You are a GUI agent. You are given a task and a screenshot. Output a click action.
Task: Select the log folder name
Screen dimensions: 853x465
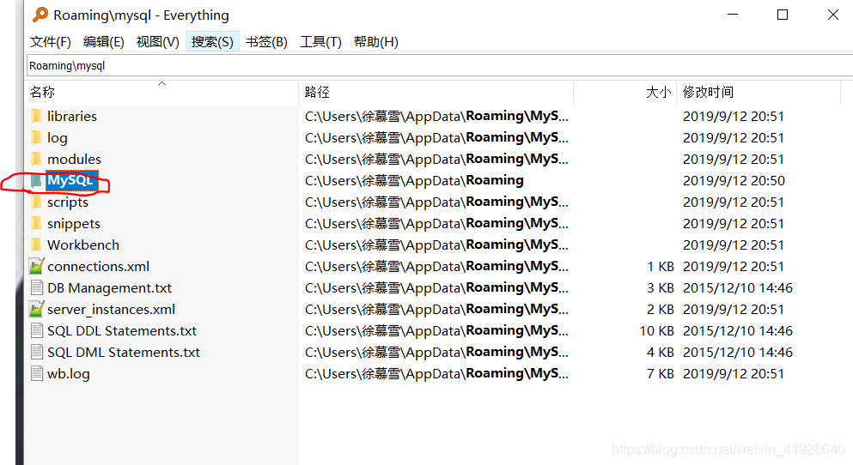pyautogui.click(x=57, y=138)
